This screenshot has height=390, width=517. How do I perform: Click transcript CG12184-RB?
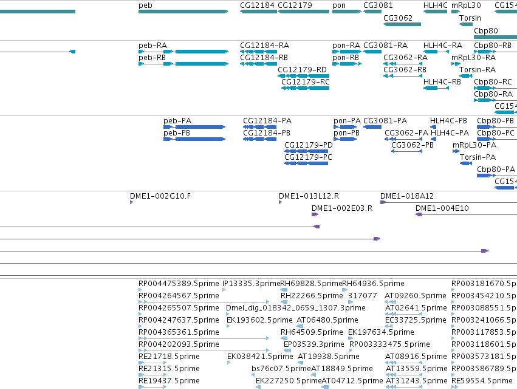tap(258, 64)
